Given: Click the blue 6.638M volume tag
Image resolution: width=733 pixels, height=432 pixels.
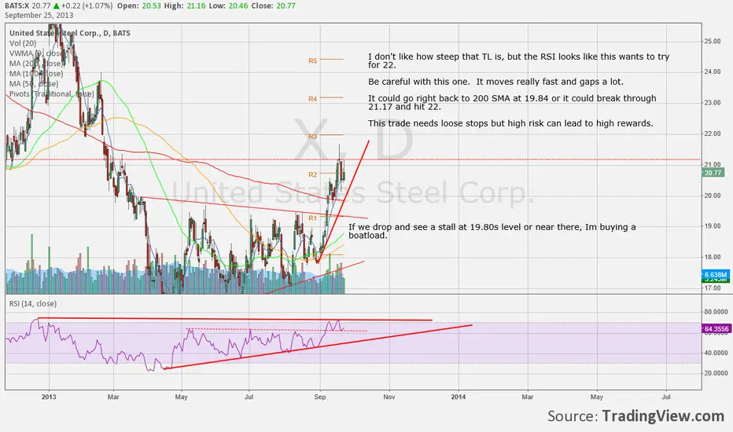Looking at the screenshot, I should point(715,274).
